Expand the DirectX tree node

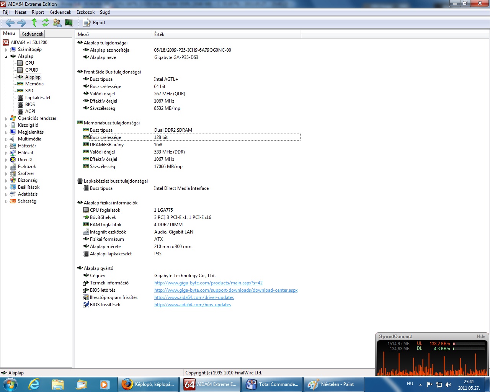(x=6, y=160)
